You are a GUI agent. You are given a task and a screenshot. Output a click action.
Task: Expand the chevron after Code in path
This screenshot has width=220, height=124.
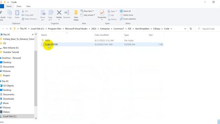(171, 29)
